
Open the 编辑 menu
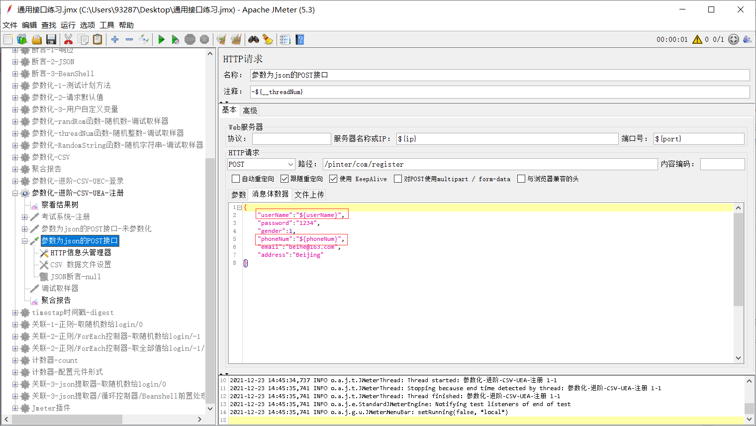29,25
